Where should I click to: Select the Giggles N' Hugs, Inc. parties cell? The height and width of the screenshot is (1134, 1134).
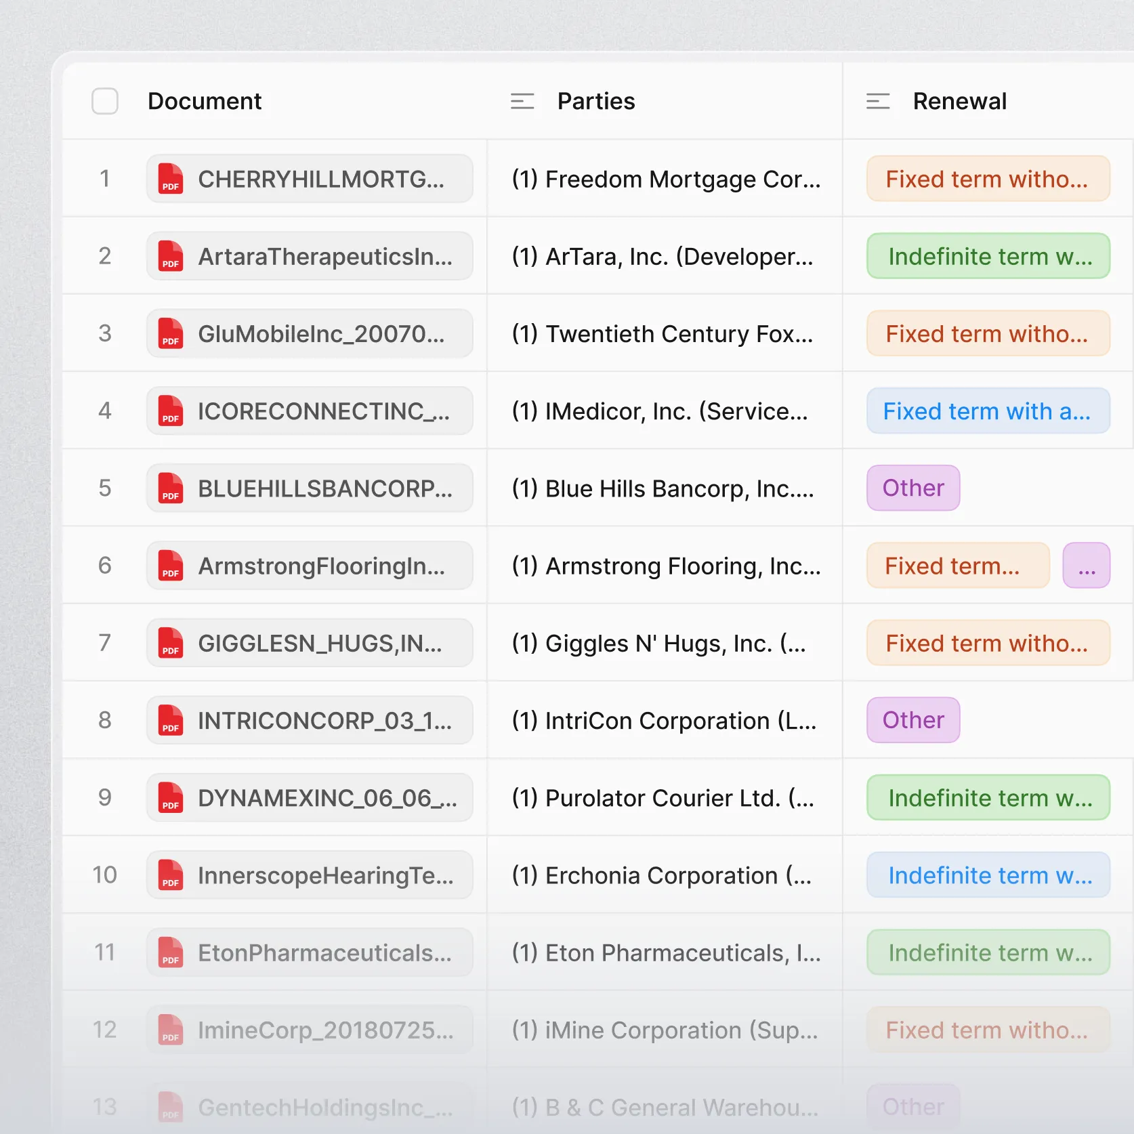click(665, 643)
